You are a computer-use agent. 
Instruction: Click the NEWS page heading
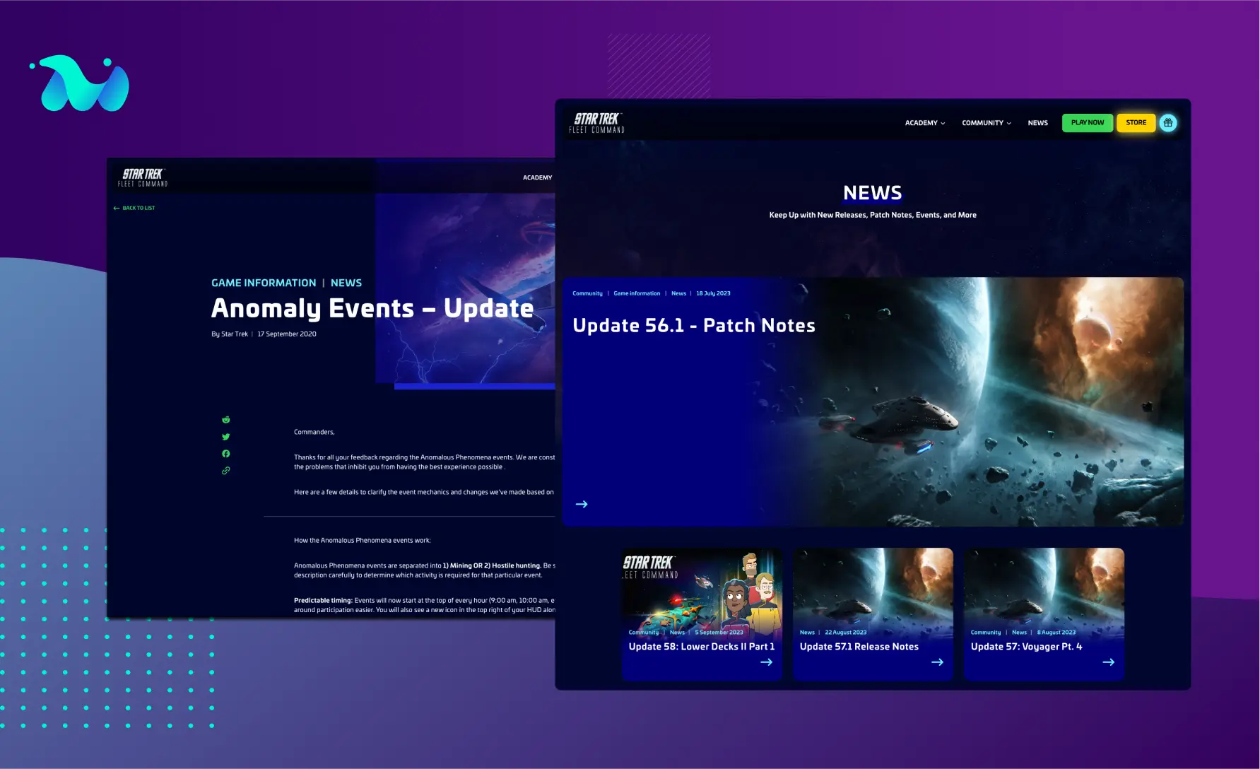tap(873, 193)
